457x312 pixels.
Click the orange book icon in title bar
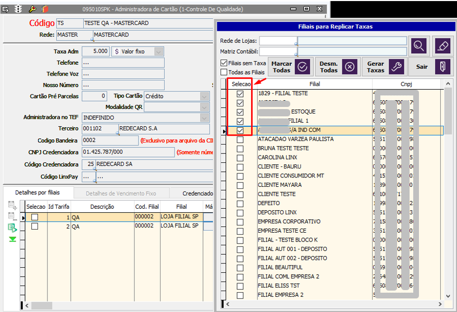45,9
